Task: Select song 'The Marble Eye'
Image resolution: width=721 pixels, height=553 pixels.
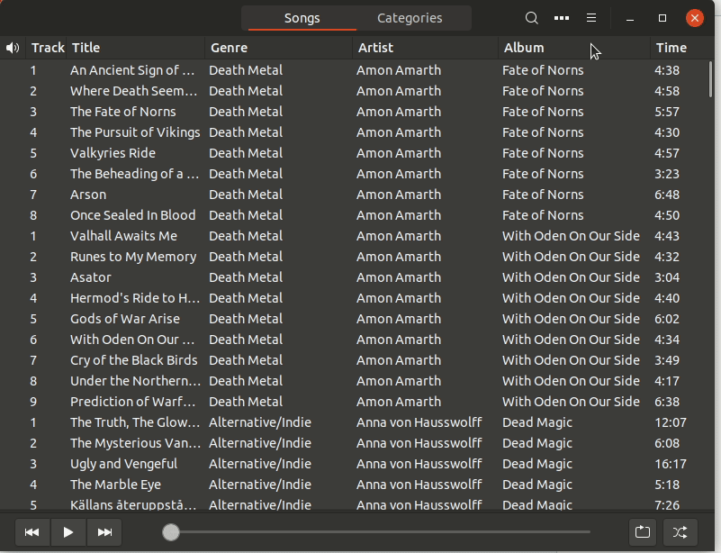Action: pos(115,485)
